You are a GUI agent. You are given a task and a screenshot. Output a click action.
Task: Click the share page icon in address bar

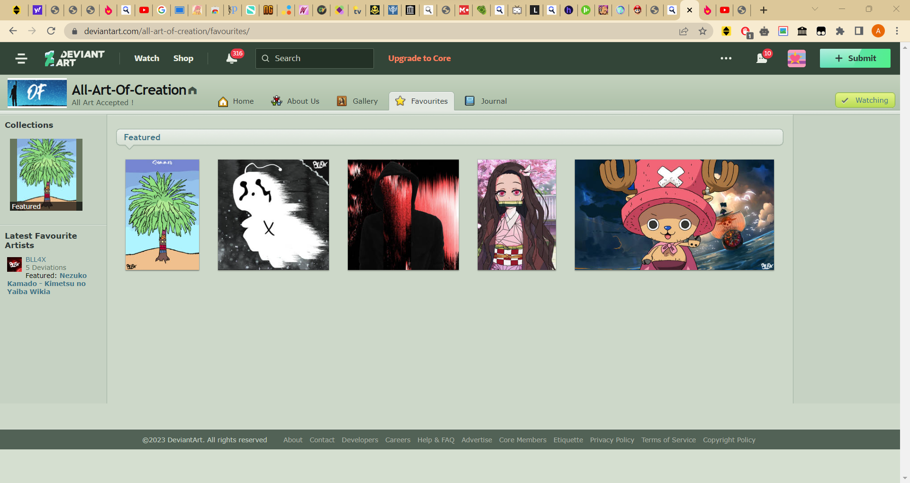(683, 31)
